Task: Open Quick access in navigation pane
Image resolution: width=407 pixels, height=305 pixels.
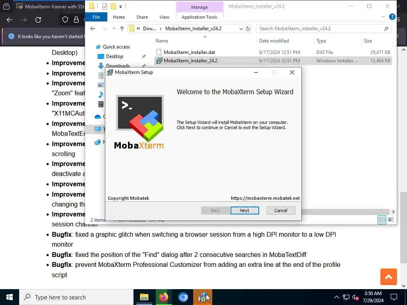Action: (x=116, y=47)
